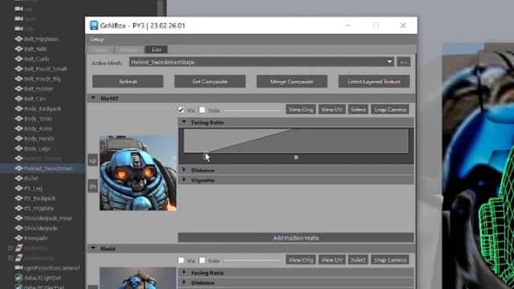
Task: Click the mesh icon beside Shoulderpads_Inner
Action: pos(18,218)
